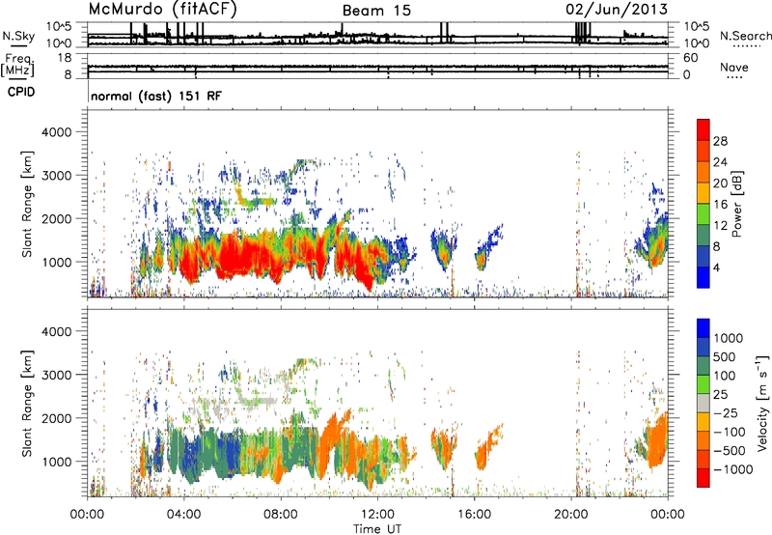Click the 'McMurdo (fitACF)' title text
Screen dimensions: 772x535
pos(162,10)
